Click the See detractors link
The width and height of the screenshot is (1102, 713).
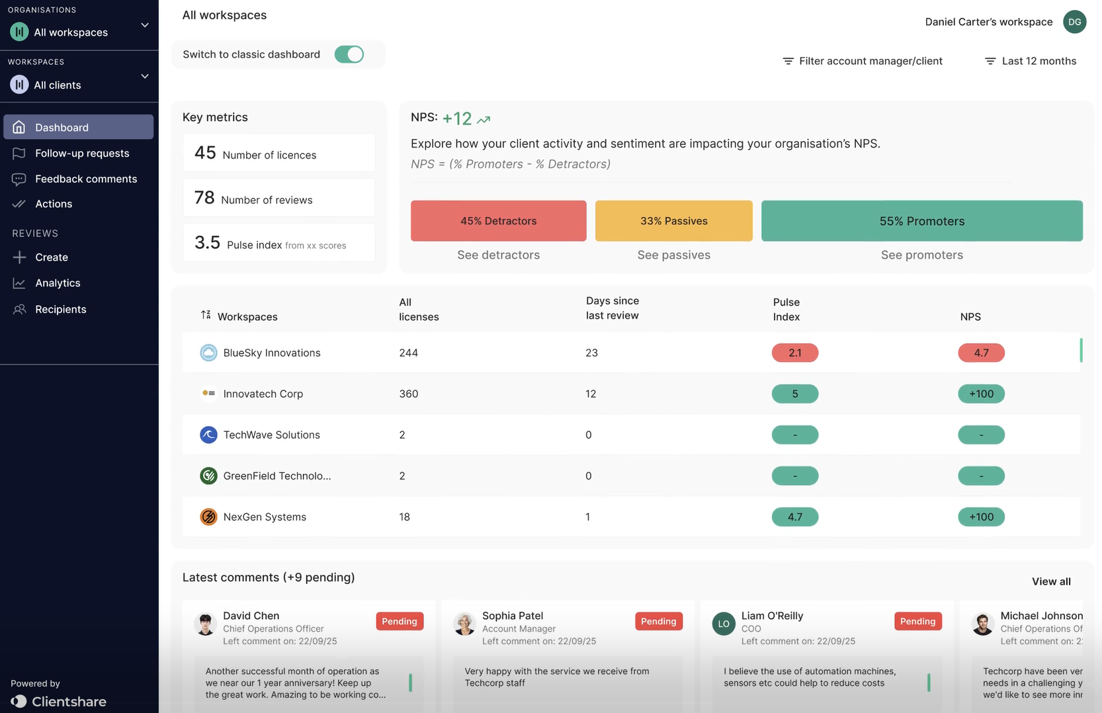coord(498,255)
